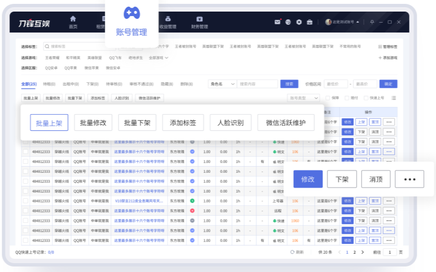Click the 批量上架 button
436x272 pixels.
click(x=49, y=122)
